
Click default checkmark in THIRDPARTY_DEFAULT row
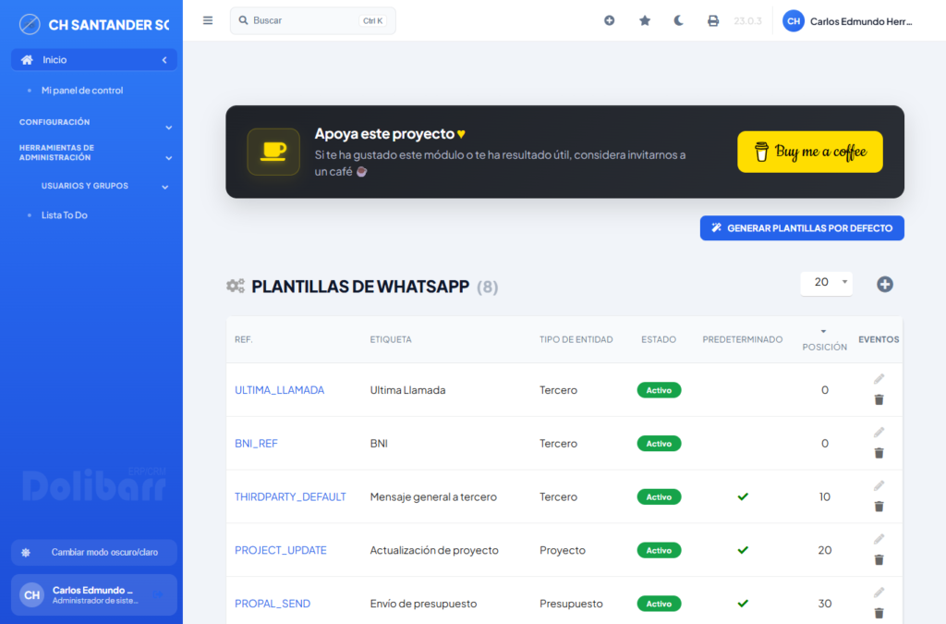[x=743, y=496]
